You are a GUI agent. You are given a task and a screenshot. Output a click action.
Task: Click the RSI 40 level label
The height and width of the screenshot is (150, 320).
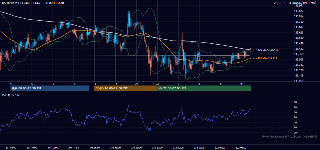[295, 122]
